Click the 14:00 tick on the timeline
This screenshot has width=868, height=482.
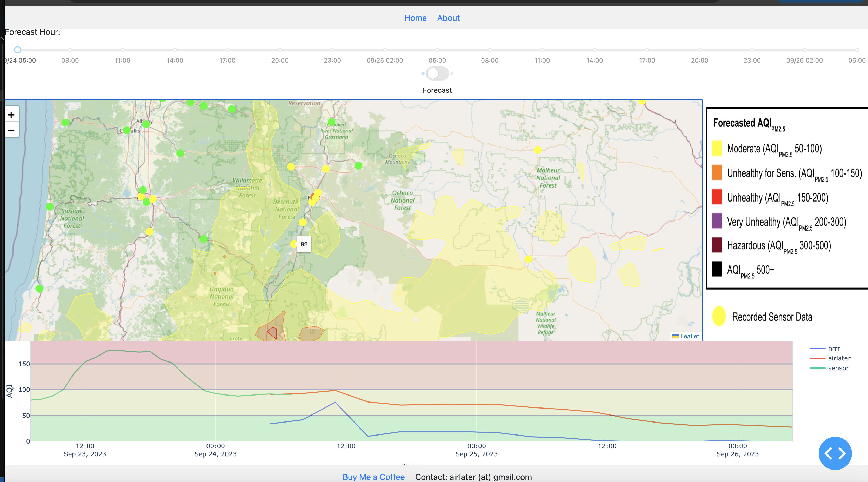click(x=175, y=50)
